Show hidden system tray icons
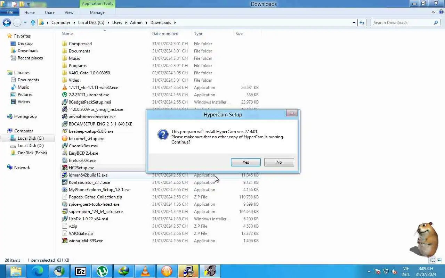This screenshot has width=445, height=278. [x=369, y=271]
